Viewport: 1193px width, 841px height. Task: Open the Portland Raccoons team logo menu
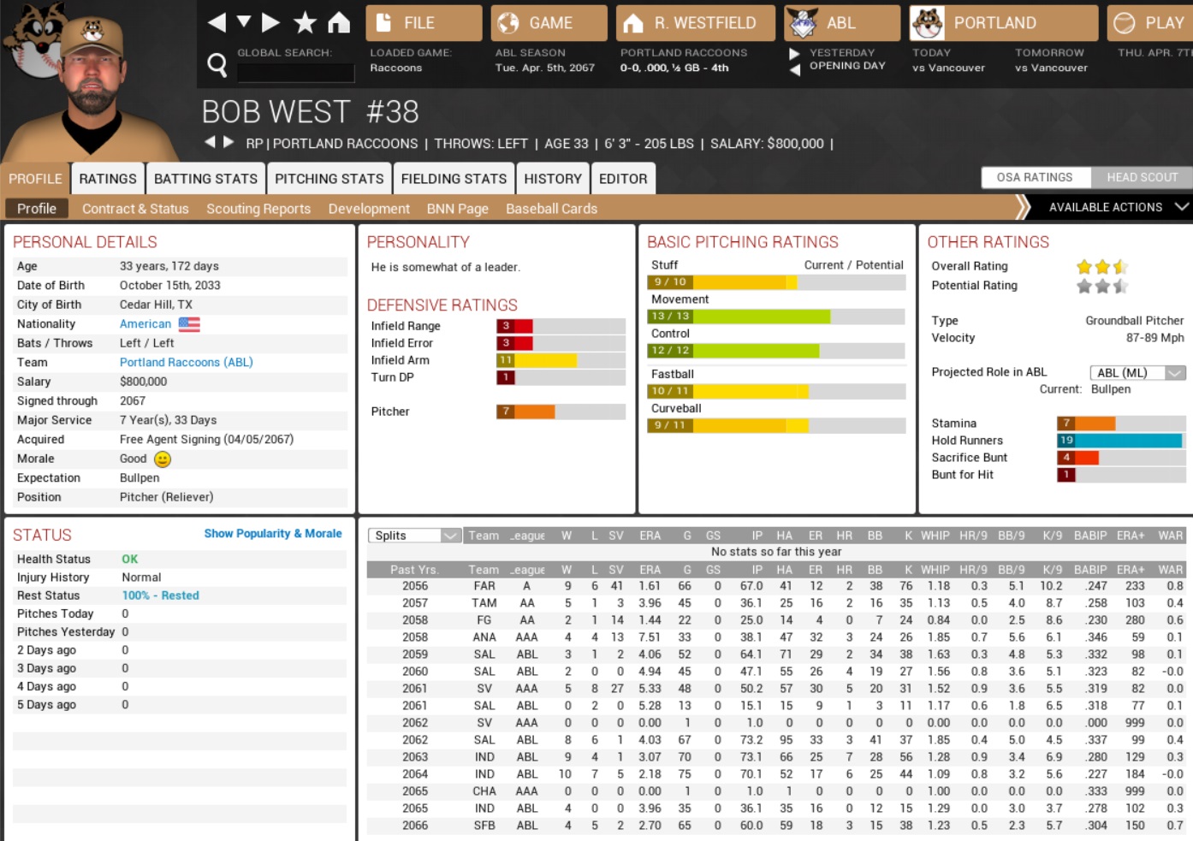(927, 23)
